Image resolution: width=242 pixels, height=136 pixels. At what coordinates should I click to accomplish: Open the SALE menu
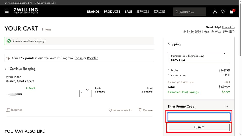[x=128, y=12]
